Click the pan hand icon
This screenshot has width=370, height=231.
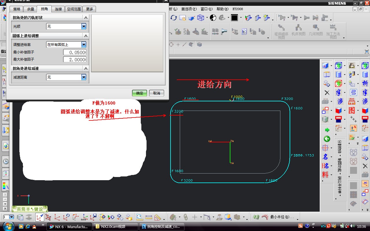182,18
